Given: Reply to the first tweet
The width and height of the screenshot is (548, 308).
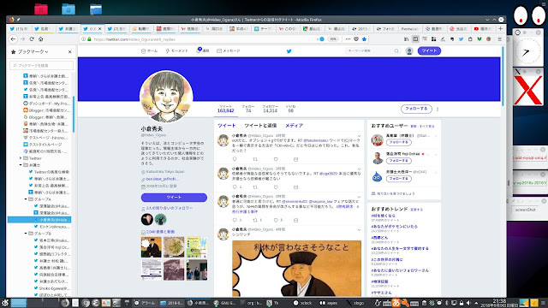Looking at the screenshot, I should pos(235,159).
